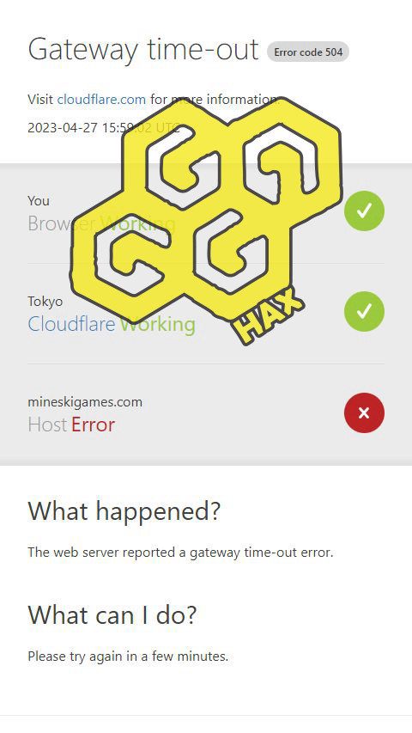
Task: Click the What can I do? heading
Action: click(112, 614)
